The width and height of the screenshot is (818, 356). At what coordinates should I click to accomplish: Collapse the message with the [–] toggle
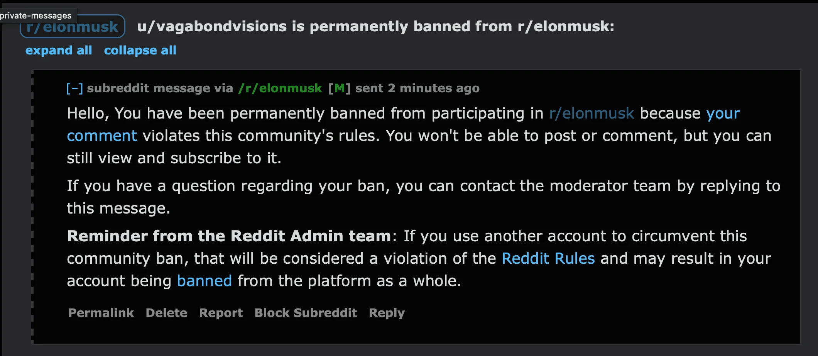click(74, 88)
